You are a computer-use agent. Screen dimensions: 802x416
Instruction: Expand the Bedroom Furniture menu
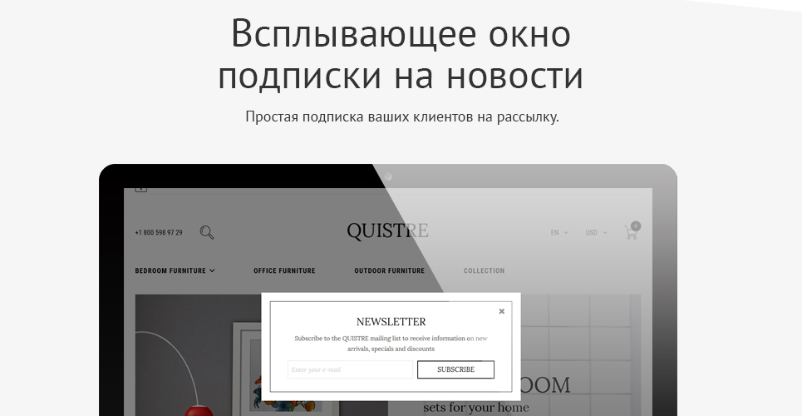point(175,270)
